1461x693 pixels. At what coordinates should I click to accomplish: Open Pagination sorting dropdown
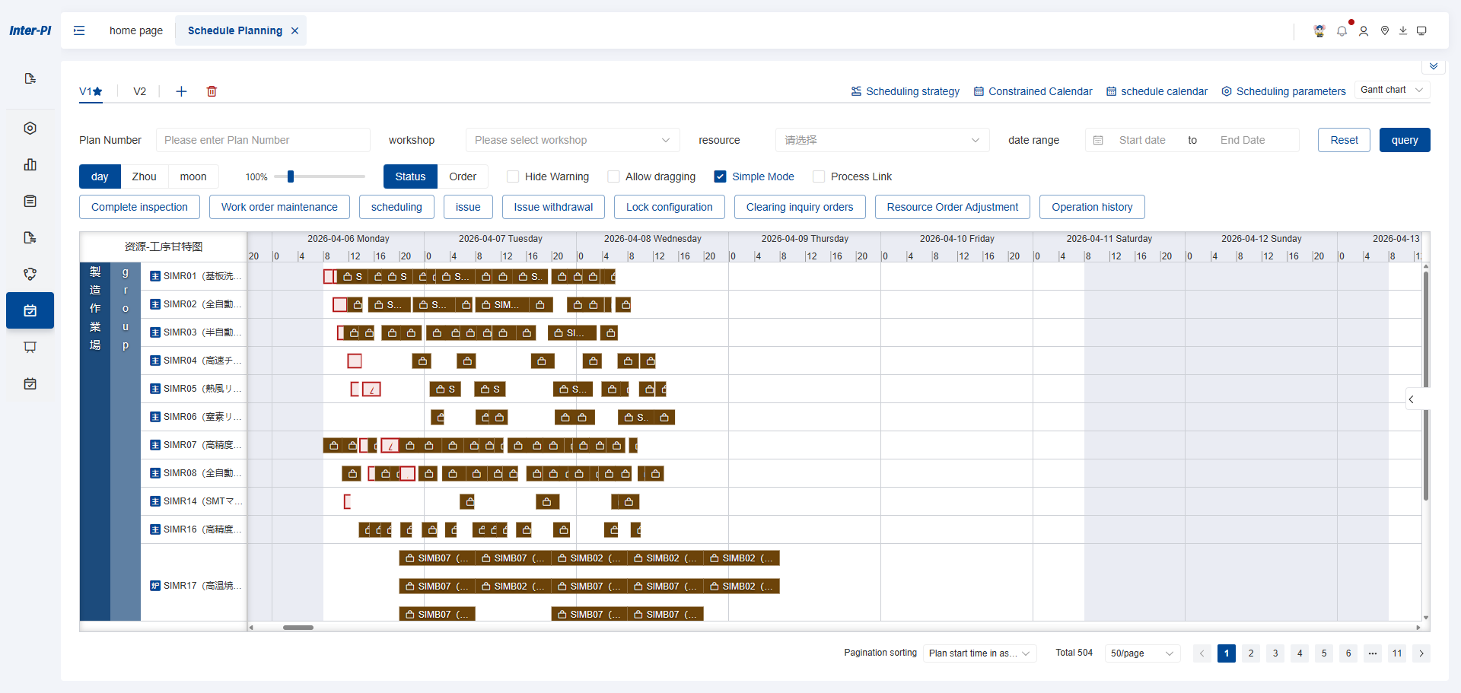(980, 653)
